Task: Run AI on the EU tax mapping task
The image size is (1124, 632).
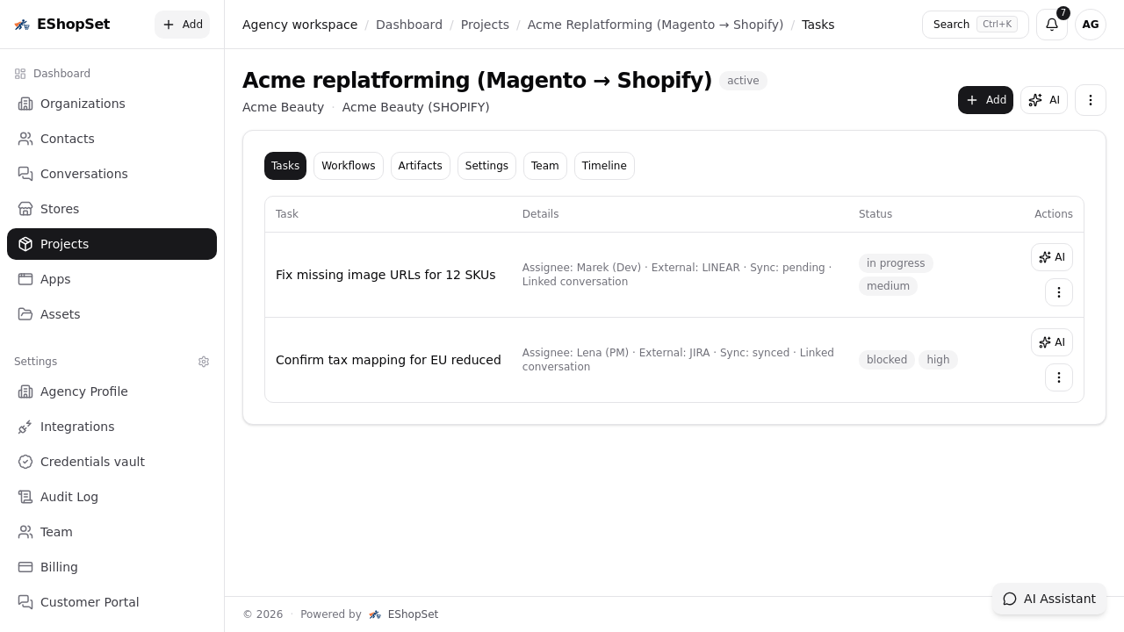Action: (1051, 342)
